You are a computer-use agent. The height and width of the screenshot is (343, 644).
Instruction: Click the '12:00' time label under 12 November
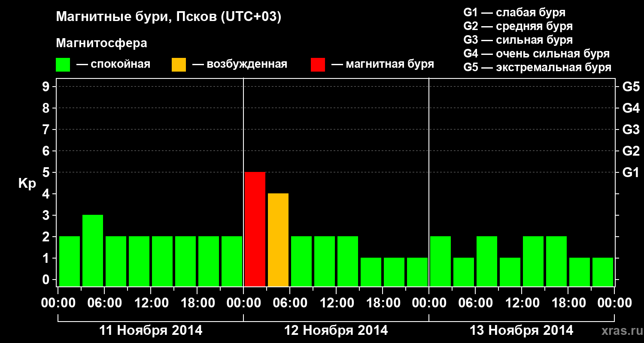pyautogui.click(x=336, y=303)
